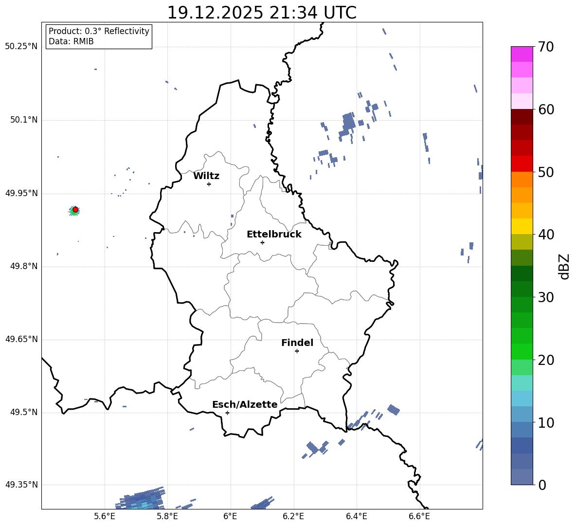Click the Esch/Alzette station cross marker
This screenshot has width=576, height=526.
[x=227, y=413]
